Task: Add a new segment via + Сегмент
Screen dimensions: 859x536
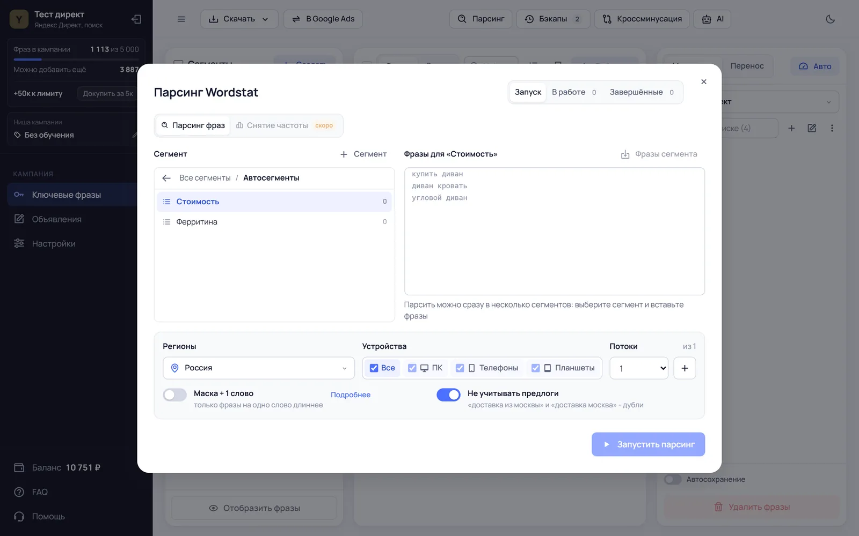Action: click(363, 154)
